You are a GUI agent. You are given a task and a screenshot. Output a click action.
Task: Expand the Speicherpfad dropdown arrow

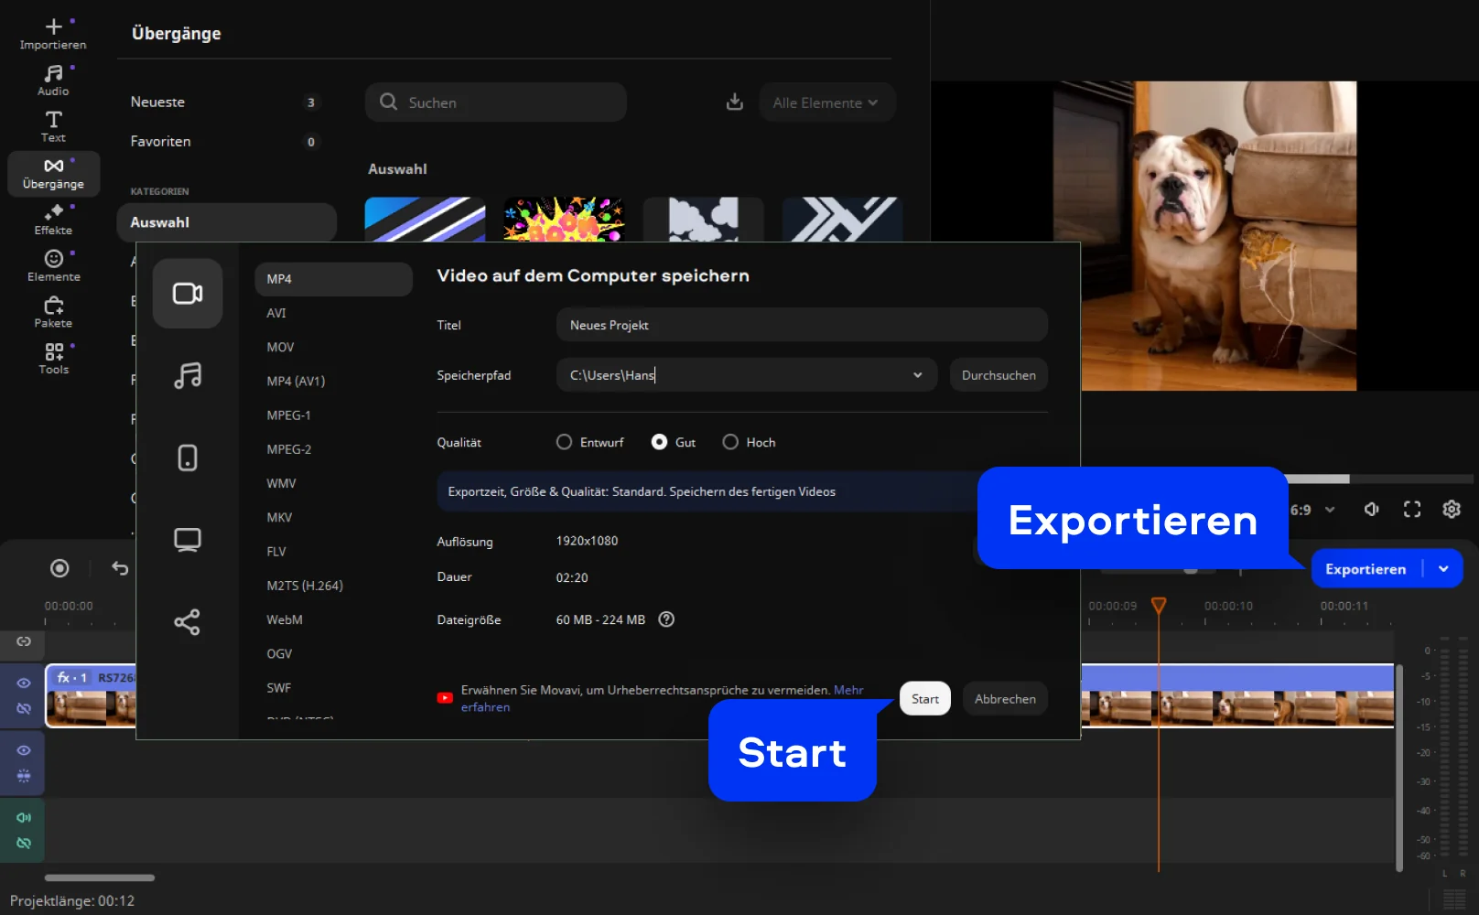pos(917,375)
